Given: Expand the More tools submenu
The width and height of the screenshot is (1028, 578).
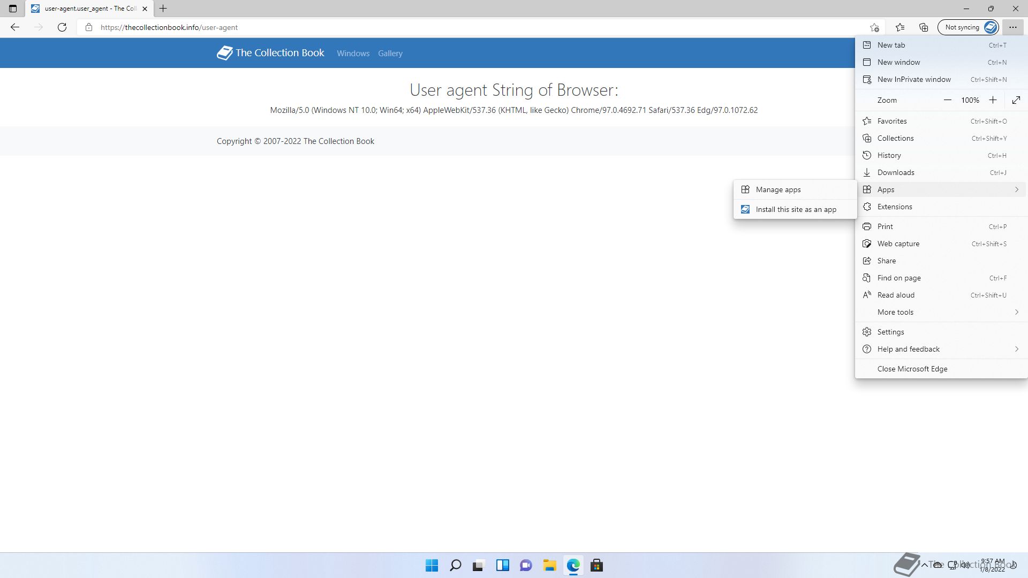Looking at the screenshot, I should click(x=941, y=312).
